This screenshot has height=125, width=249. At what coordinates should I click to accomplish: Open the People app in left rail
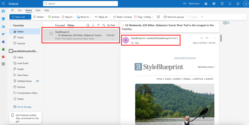click(x=3, y=26)
